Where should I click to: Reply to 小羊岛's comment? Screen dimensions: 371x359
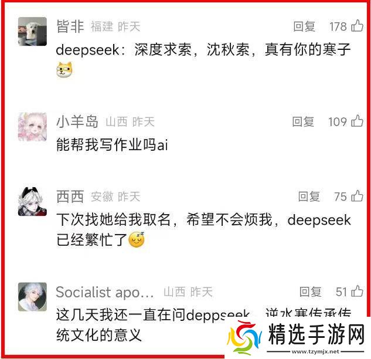[303, 121]
